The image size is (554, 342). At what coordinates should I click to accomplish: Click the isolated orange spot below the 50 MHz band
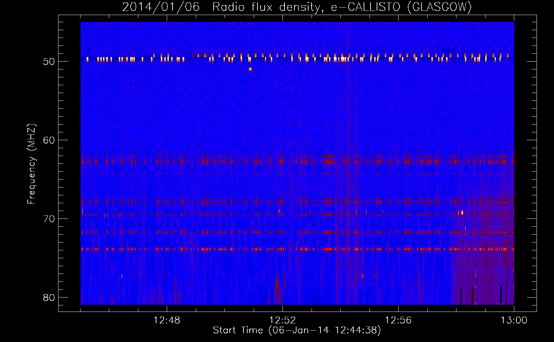[250, 69]
